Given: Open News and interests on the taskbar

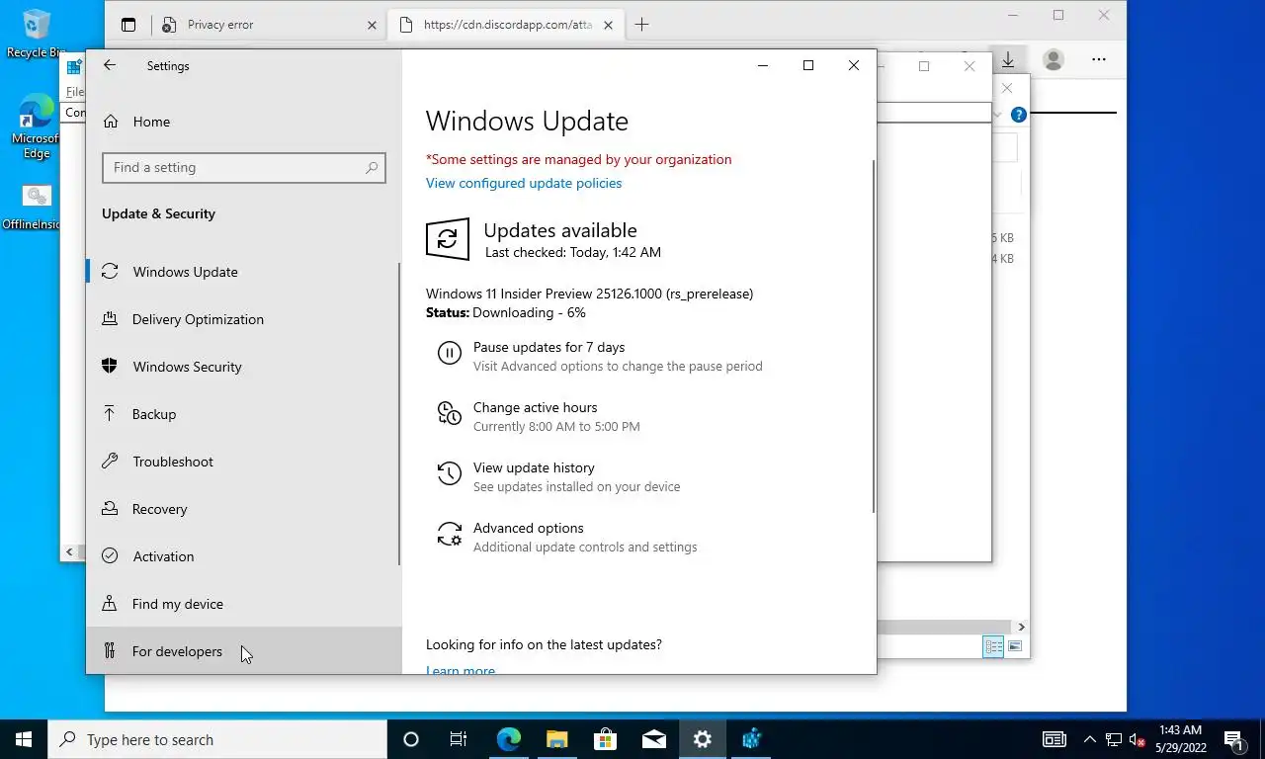Looking at the screenshot, I should 1054,739.
